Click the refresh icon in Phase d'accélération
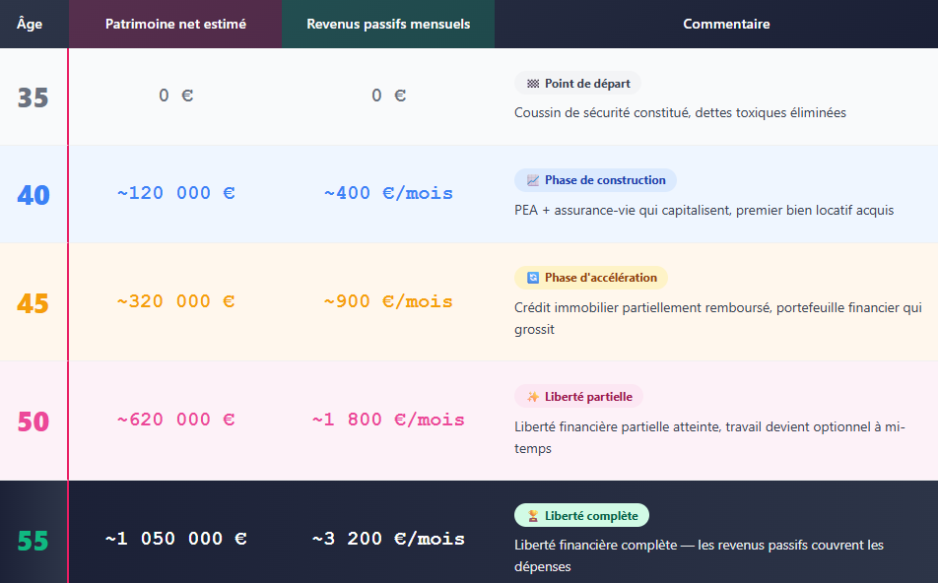This screenshot has height=583, width=938. [532, 278]
